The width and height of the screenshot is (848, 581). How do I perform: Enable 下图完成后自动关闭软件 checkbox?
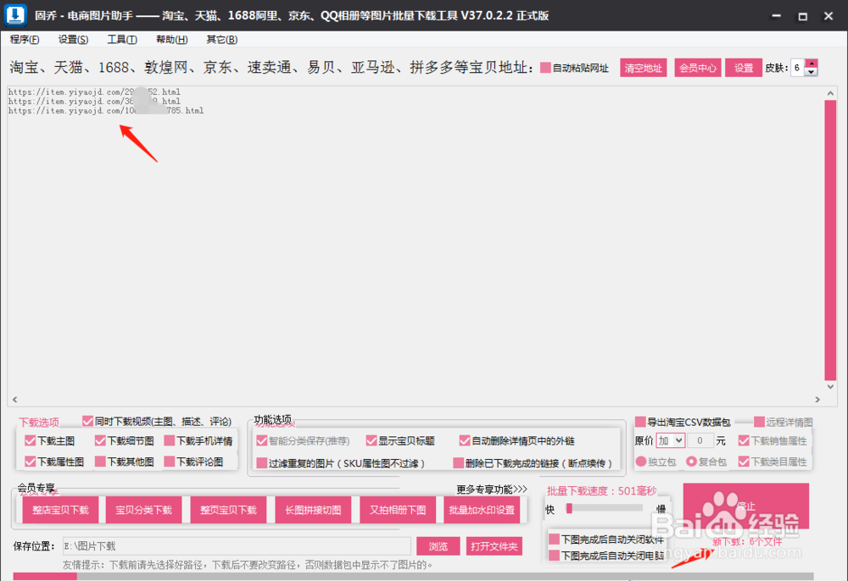click(554, 539)
